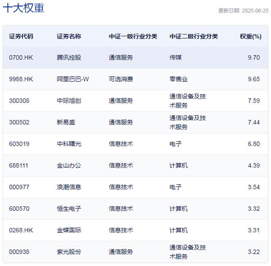
Task: Click the 十大权重 heading
Action: (23, 8)
